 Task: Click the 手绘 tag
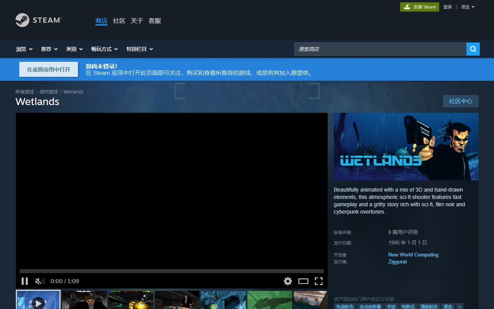click(x=391, y=307)
